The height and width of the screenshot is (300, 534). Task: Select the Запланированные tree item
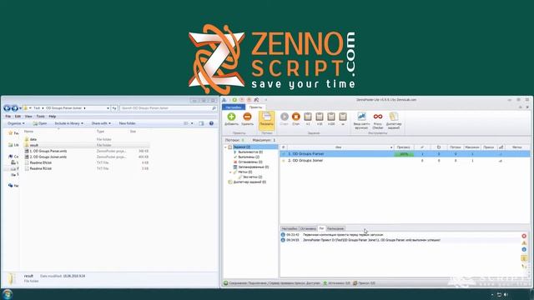[254, 167]
